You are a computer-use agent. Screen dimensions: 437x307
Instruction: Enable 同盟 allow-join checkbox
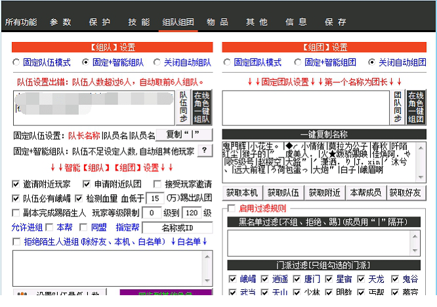[83, 228]
